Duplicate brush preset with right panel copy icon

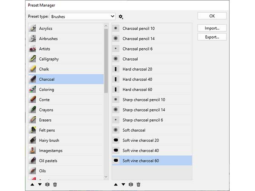[131, 185]
